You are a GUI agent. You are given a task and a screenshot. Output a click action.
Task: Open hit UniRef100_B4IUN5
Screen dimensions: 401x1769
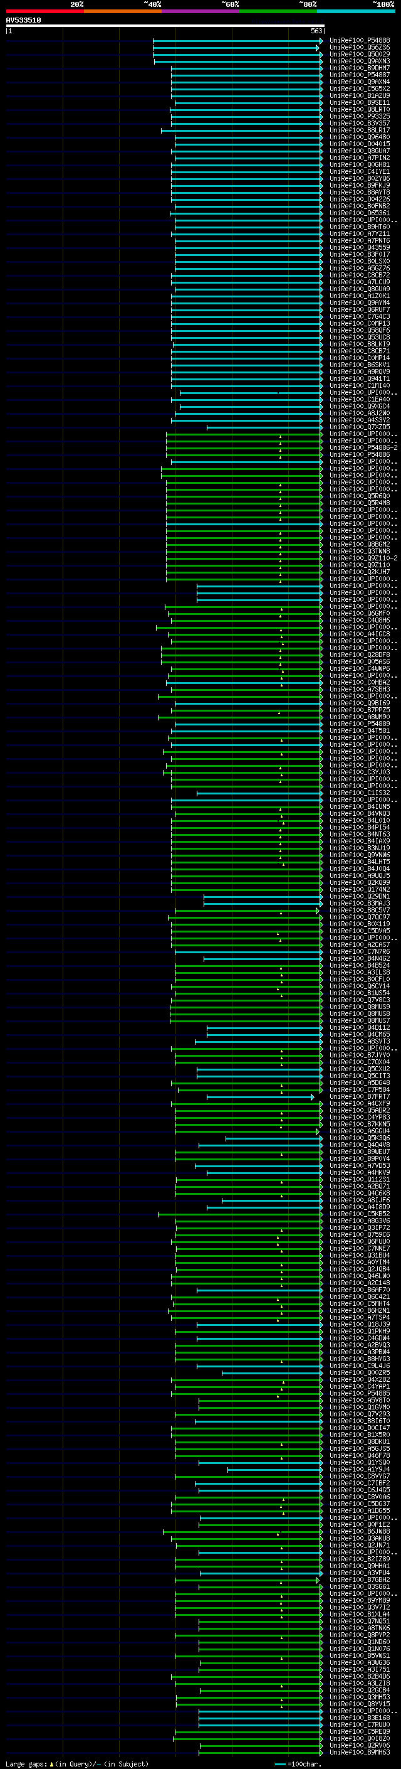click(x=360, y=807)
